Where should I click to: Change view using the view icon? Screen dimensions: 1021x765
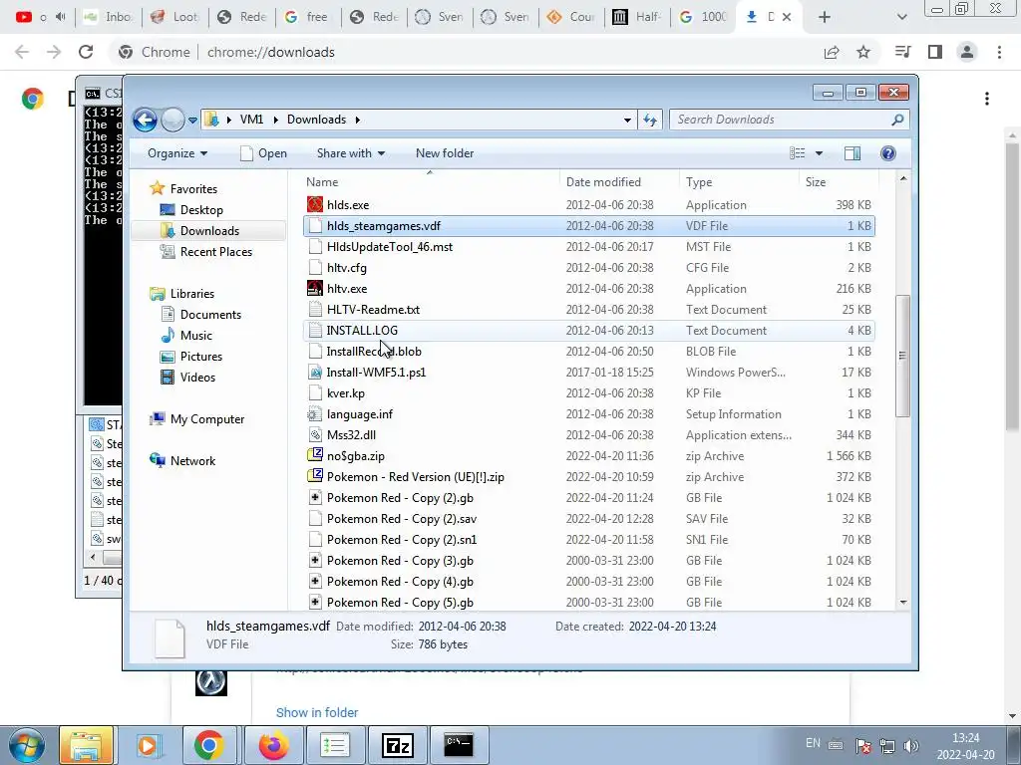pyautogui.click(x=797, y=152)
